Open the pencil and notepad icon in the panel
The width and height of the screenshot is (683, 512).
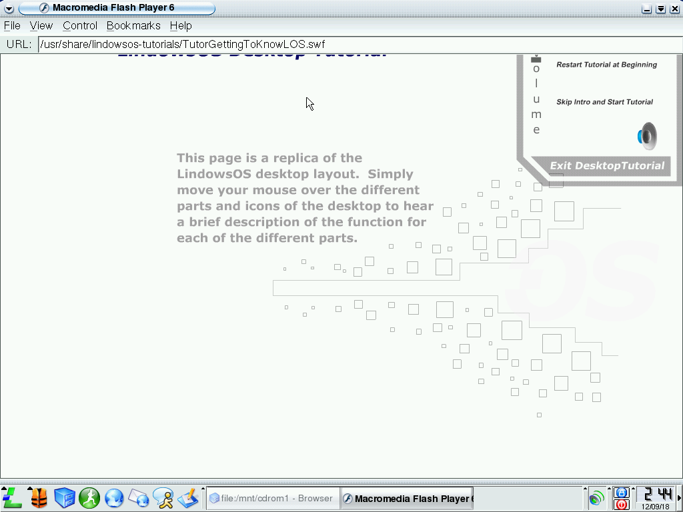188,498
